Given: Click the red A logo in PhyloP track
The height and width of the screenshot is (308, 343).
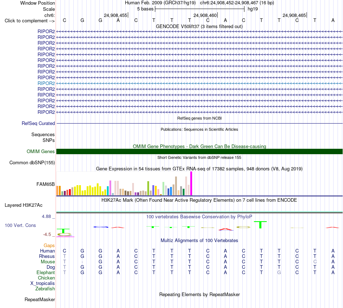Looking at the screenshot, I should [226, 229].
